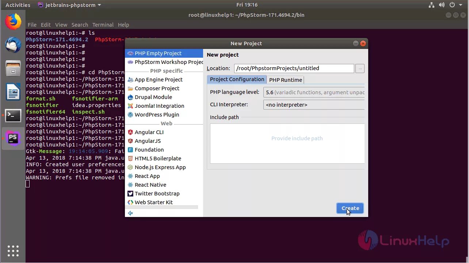Viewport: 469px width, 263px height.
Task: Pick the Twitter Bootstrap icon
Action: coord(130,194)
